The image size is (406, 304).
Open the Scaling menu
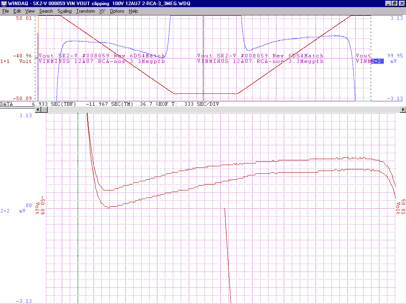click(64, 11)
